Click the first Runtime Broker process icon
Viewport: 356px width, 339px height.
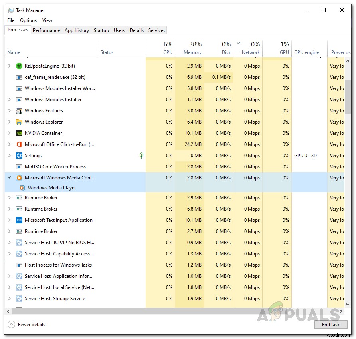click(19, 198)
